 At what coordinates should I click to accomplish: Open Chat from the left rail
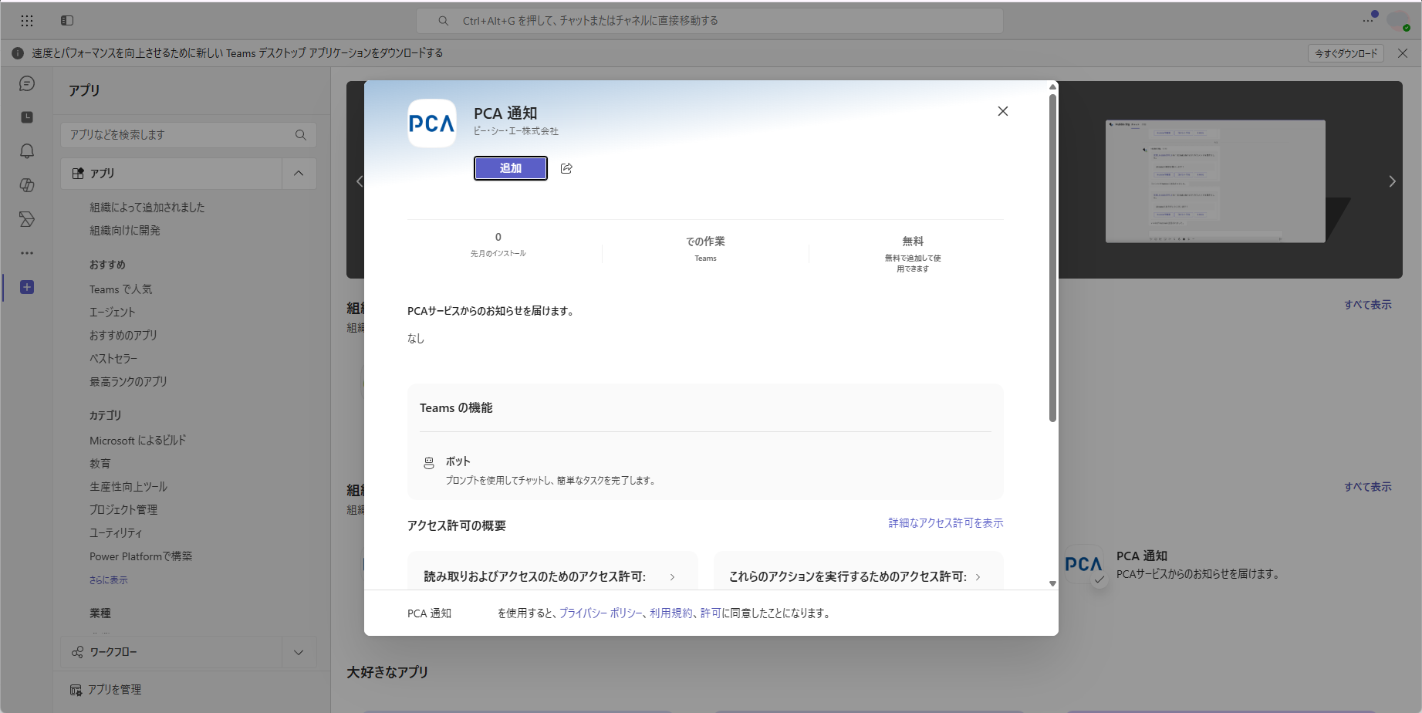27,83
